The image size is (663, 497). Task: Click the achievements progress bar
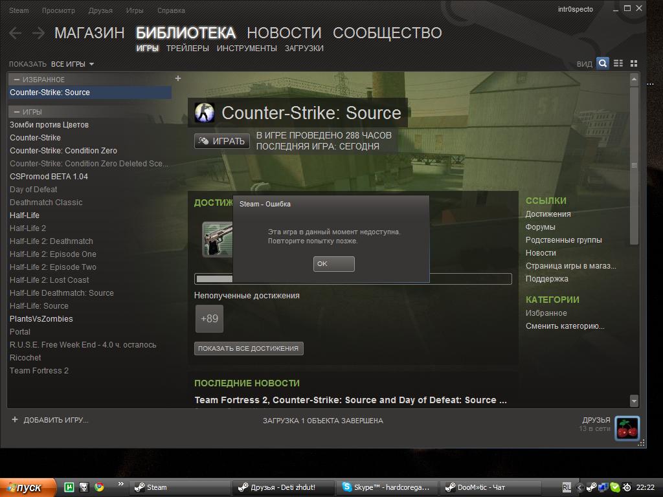353,279
